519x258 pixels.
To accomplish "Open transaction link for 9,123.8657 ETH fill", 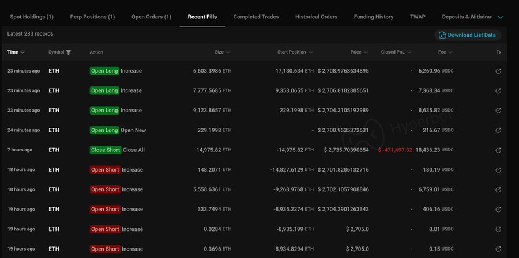I will click(x=498, y=111).
